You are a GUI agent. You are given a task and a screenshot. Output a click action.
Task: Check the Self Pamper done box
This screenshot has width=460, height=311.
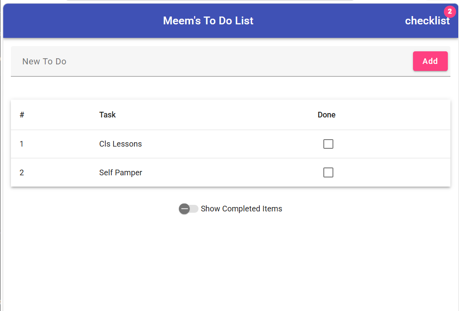pos(328,173)
